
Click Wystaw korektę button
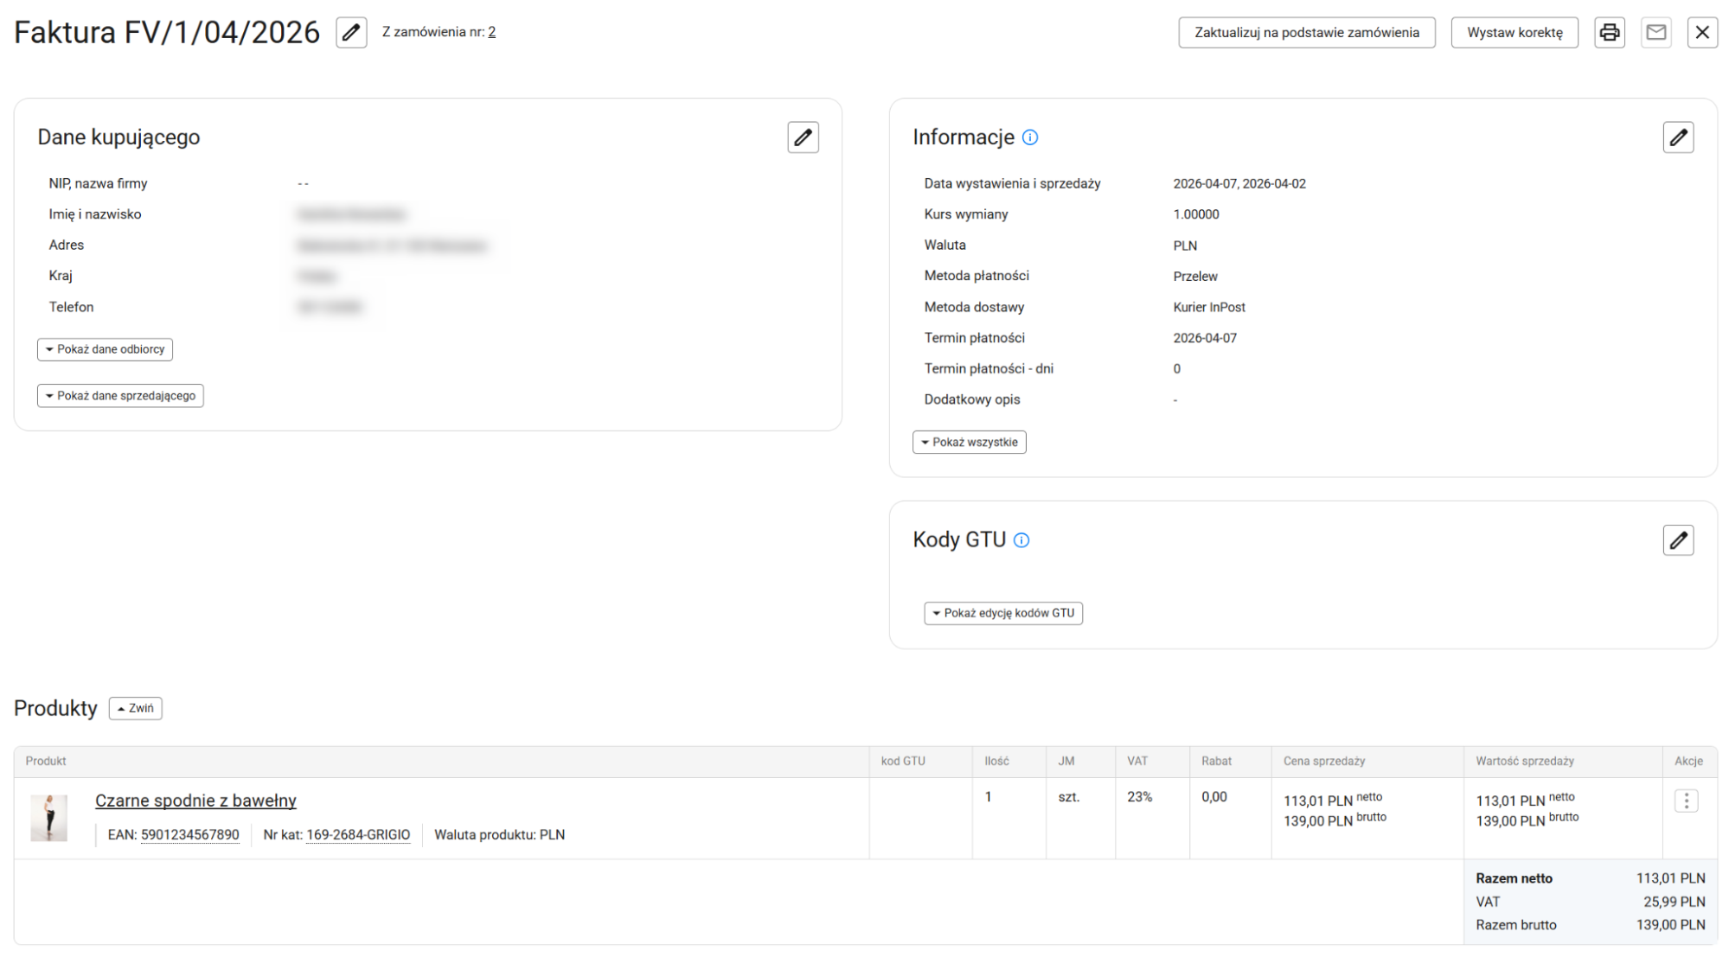[x=1514, y=33]
